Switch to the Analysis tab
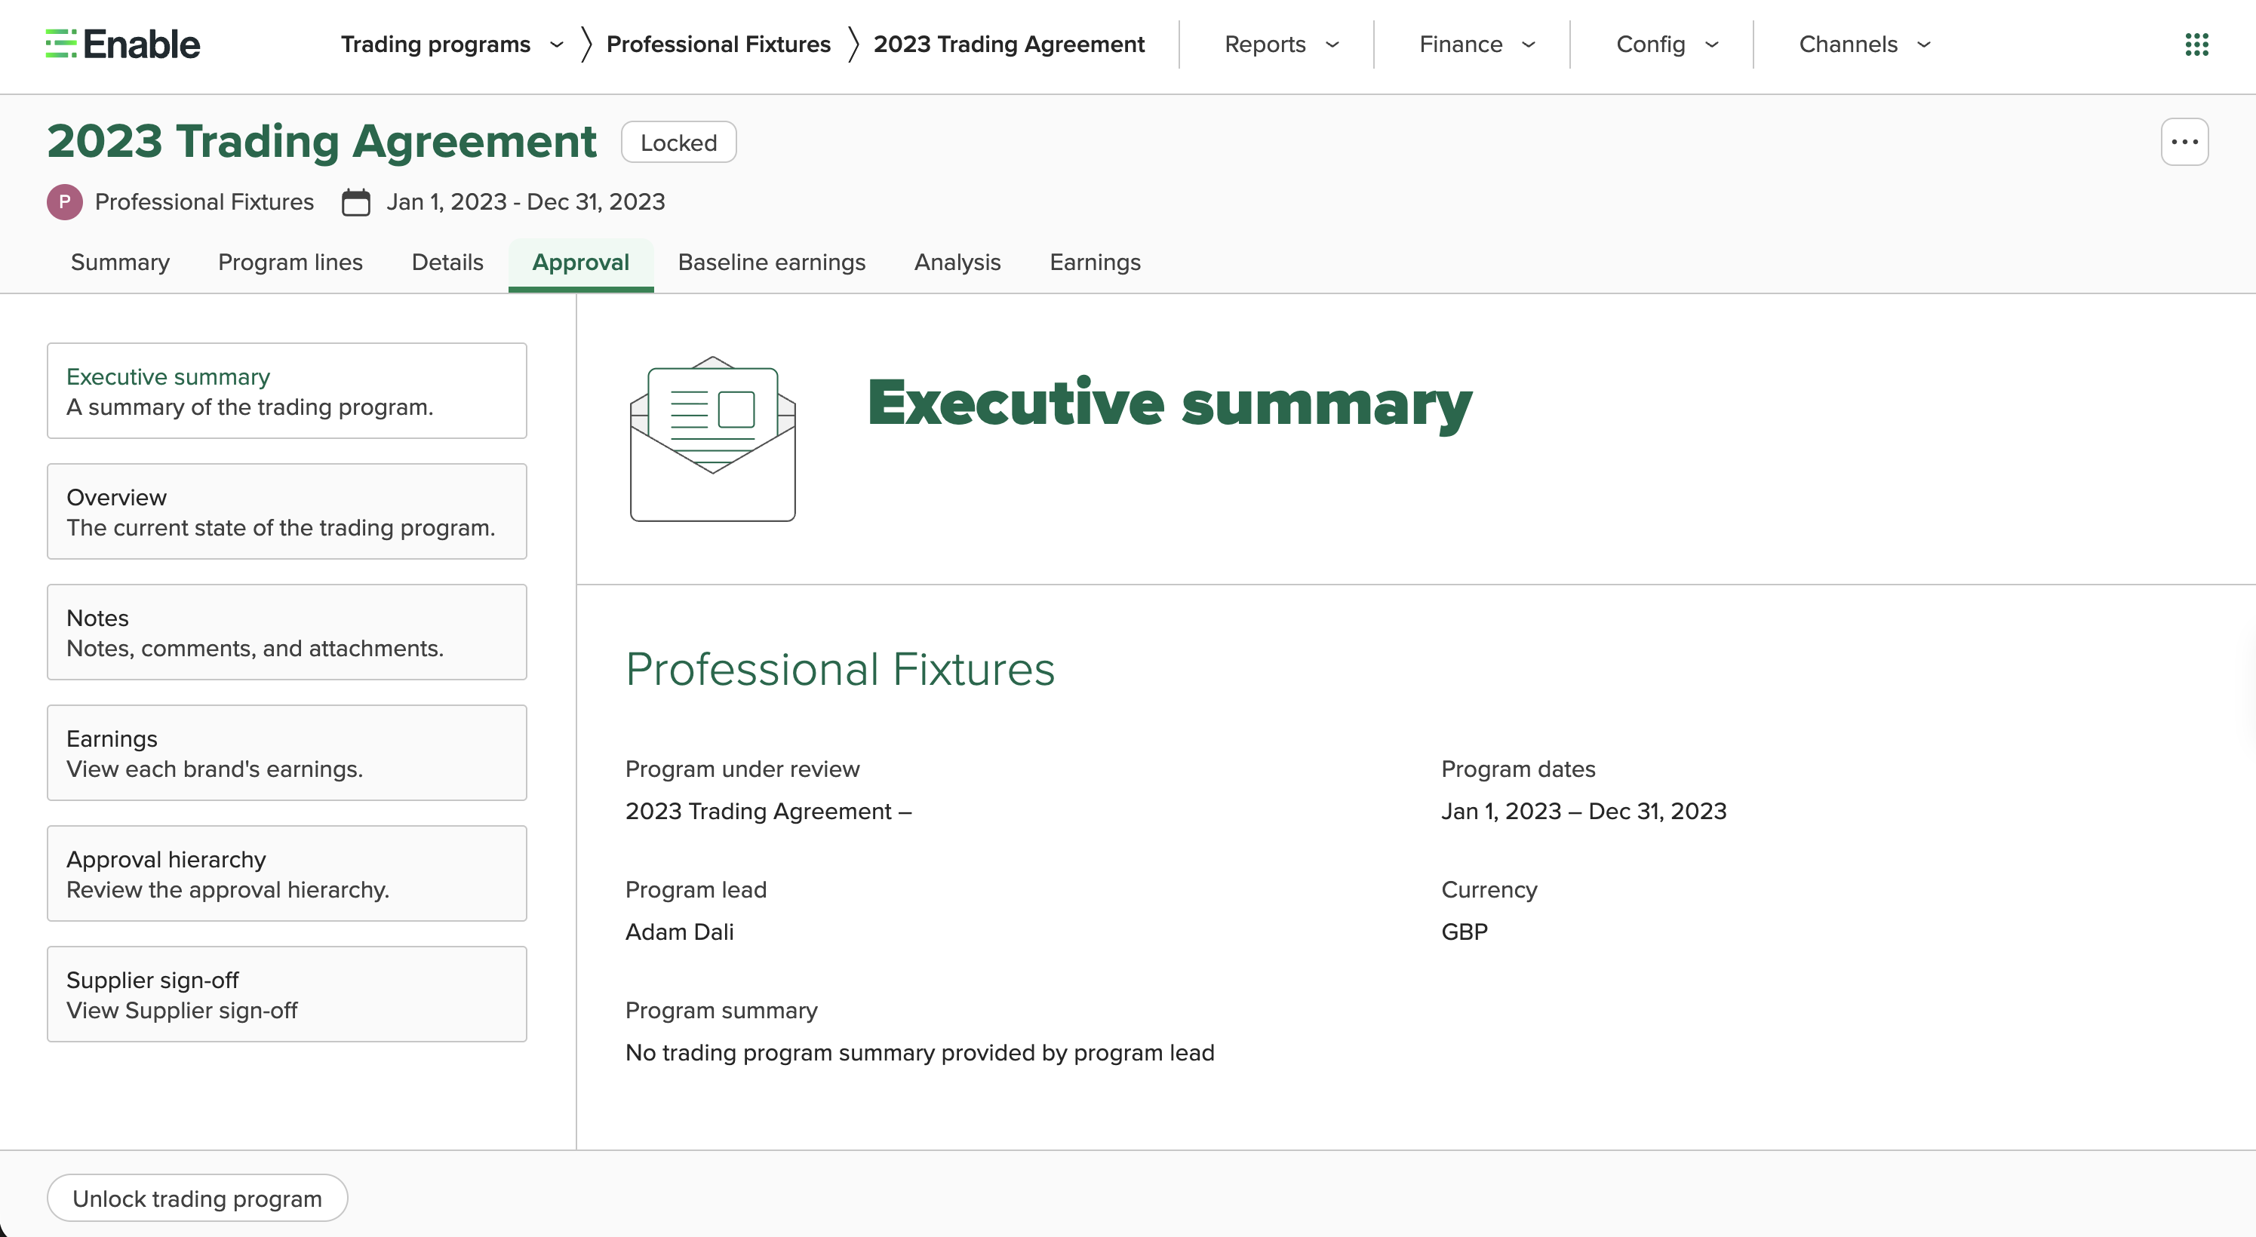This screenshot has width=2256, height=1237. 957,262
